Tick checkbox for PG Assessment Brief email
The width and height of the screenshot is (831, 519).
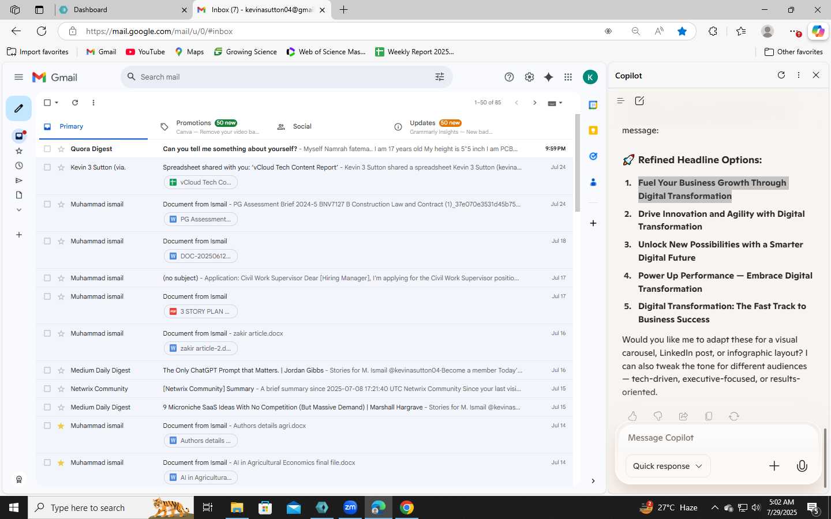[x=47, y=204]
